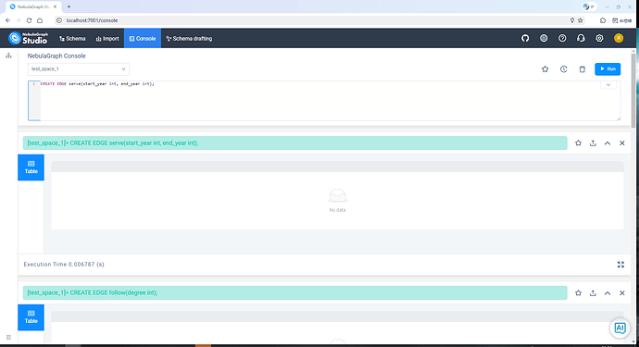This screenshot has height=347, width=639.
Task: Expand the editor chevron dropdown
Action: (x=608, y=85)
